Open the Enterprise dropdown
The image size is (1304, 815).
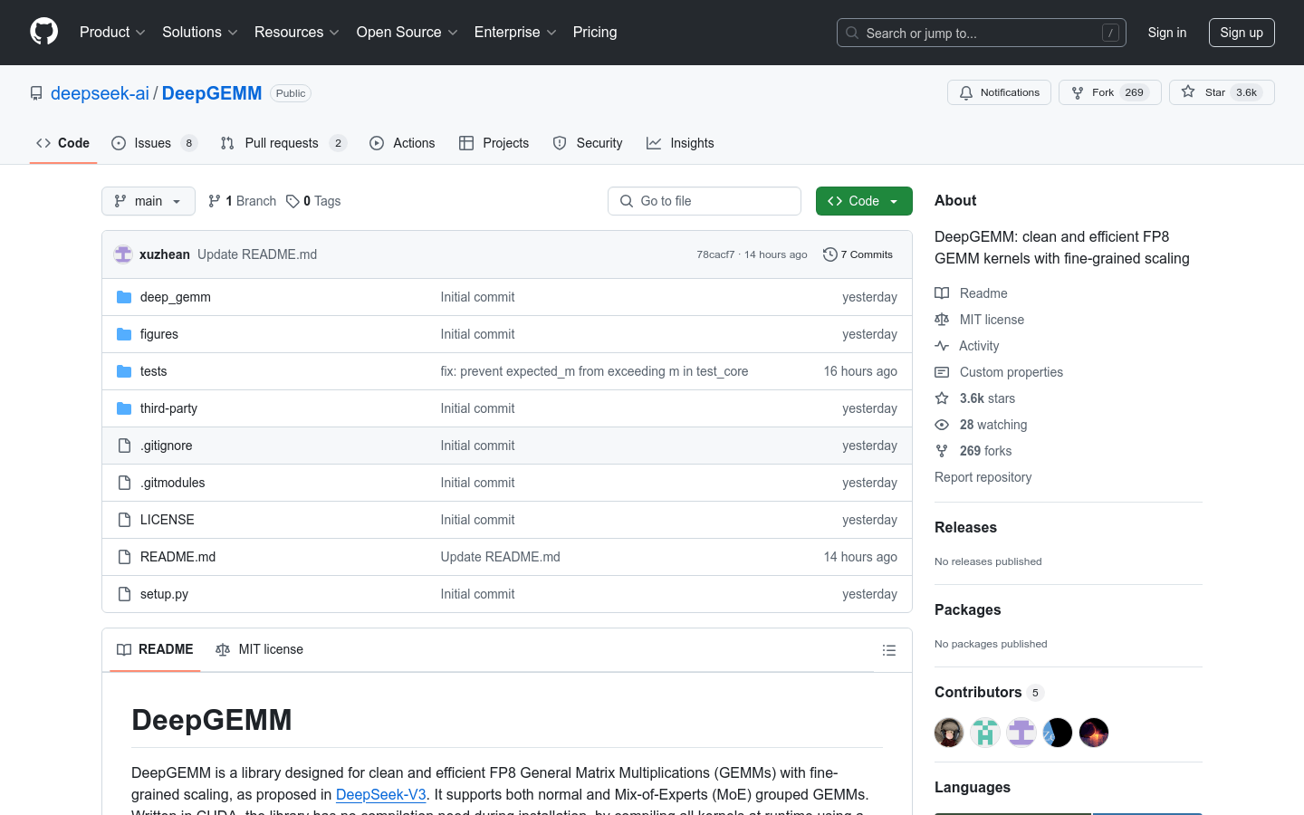(x=515, y=32)
